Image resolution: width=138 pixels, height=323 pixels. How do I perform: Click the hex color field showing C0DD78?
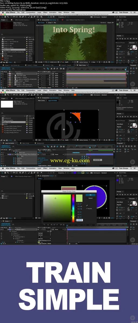[x=80, y=220]
